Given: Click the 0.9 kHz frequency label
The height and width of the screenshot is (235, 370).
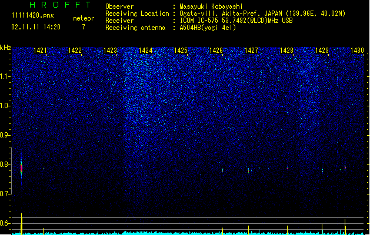Looking at the screenshot, I should [x=5, y=135].
